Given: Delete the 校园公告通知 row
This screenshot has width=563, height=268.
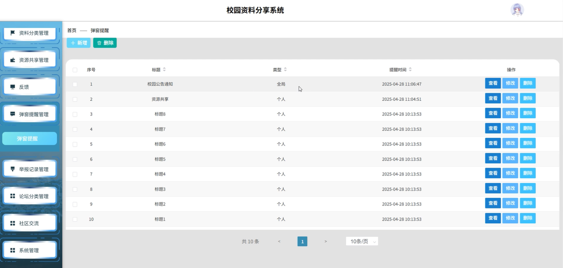Looking at the screenshot, I should coord(528,83).
